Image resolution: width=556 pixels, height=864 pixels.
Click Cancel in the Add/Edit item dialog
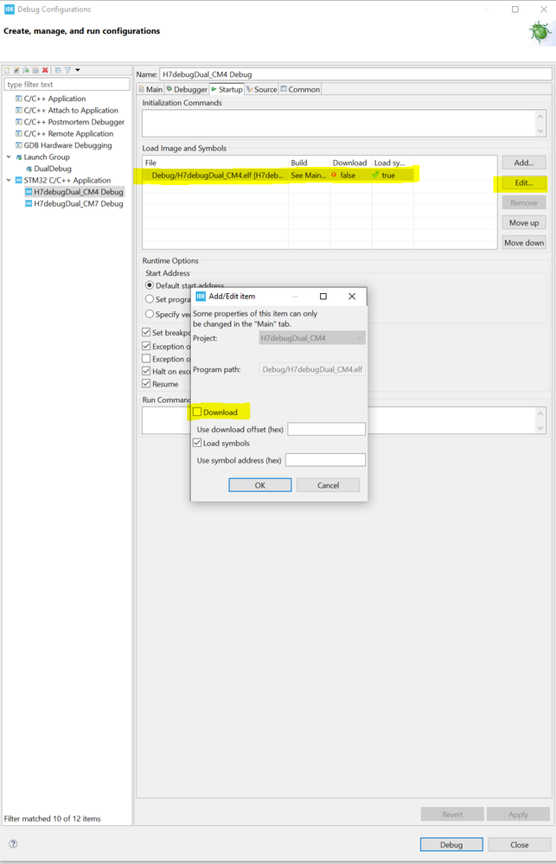328,485
